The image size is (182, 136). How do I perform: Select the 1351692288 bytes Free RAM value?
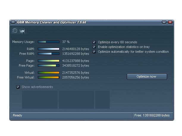pyautogui.click(x=76, y=54)
